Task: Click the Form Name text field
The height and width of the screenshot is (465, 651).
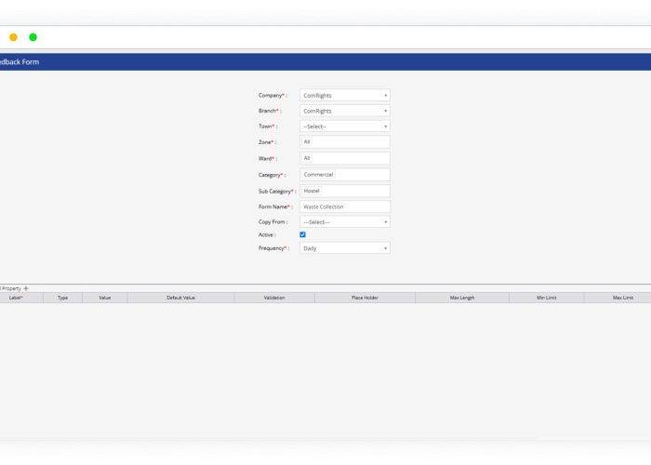Action: click(345, 206)
